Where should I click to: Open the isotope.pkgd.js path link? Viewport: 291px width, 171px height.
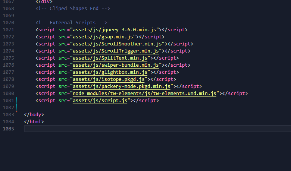click(109, 79)
